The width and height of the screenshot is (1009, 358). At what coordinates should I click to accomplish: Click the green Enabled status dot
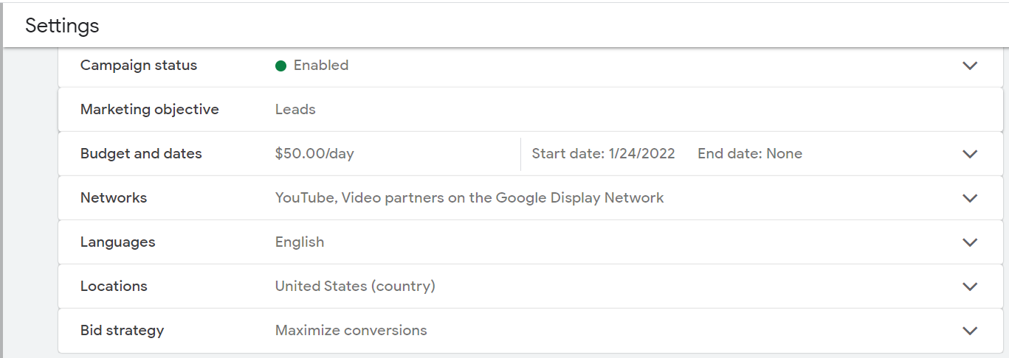[280, 66]
